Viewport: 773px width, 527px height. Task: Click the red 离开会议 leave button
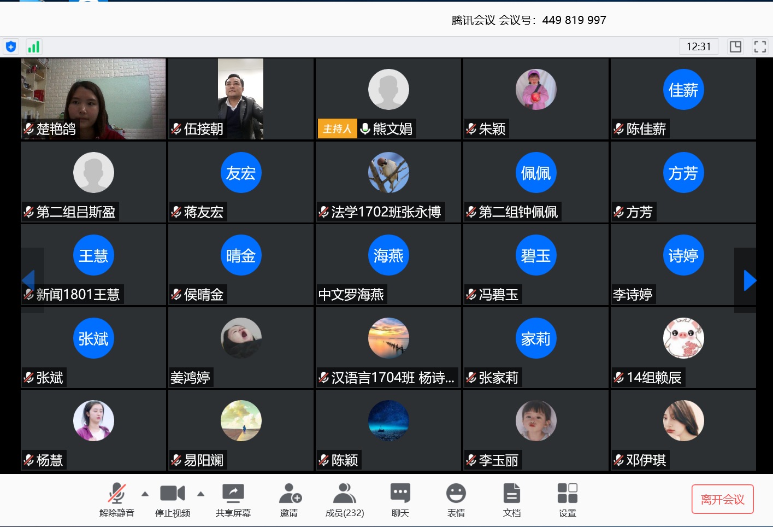click(722, 499)
